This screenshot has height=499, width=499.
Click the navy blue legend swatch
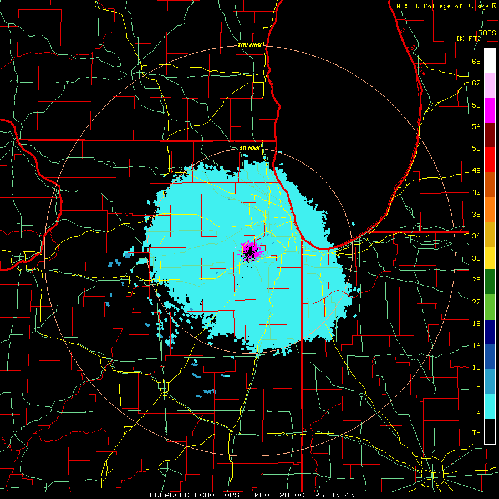(490, 332)
